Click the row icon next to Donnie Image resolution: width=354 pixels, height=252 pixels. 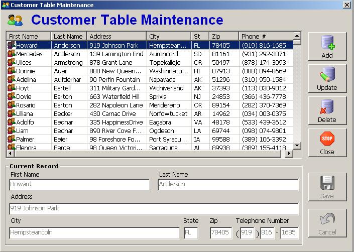(x=11, y=71)
